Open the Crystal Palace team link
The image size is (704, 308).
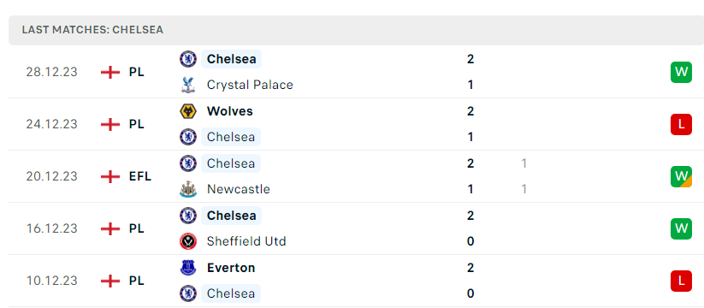click(250, 85)
